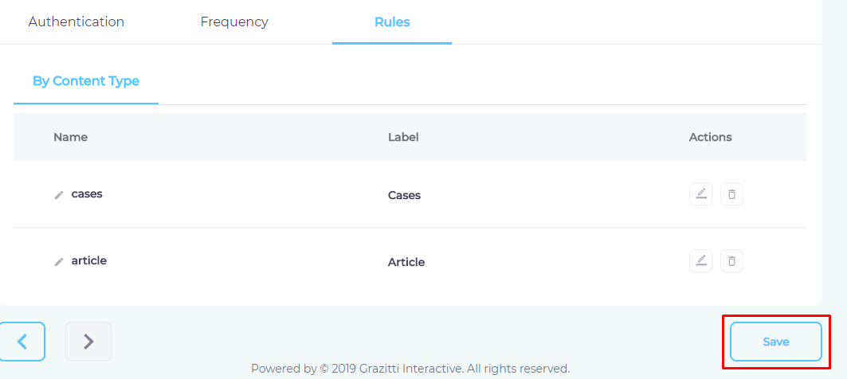Go forward with the right arrow button

(88, 342)
